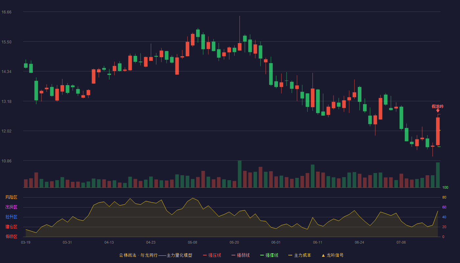Click the 云梯战法 主力量化模型 title text

click(x=155, y=255)
